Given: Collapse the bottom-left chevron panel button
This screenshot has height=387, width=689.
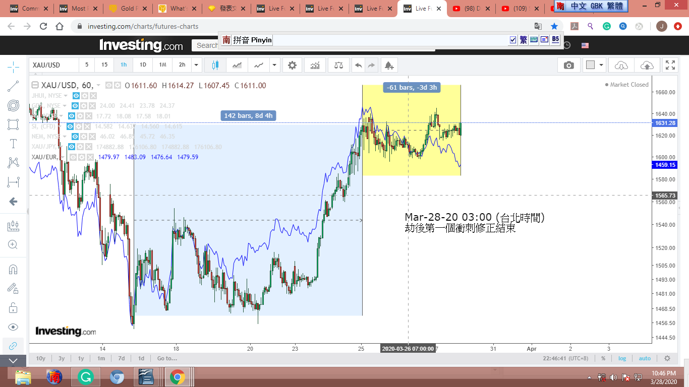Looking at the screenshot, I should coord(14,361).
